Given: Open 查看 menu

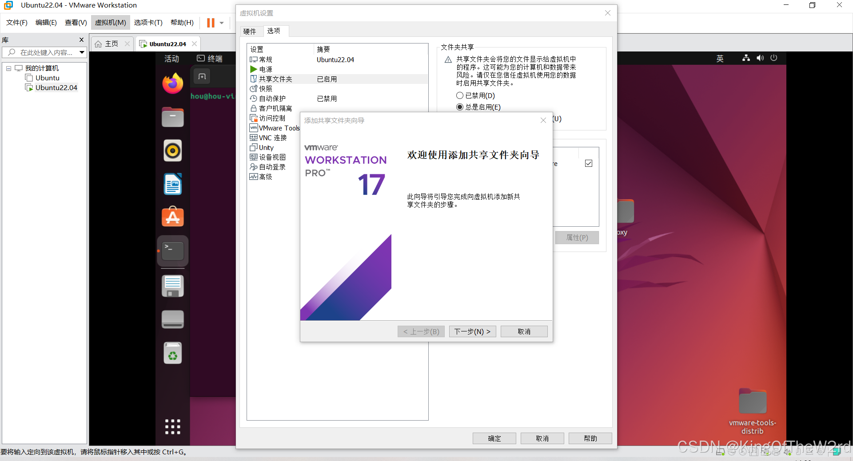Looking at the screenshot, I should [x=76, y=22].
